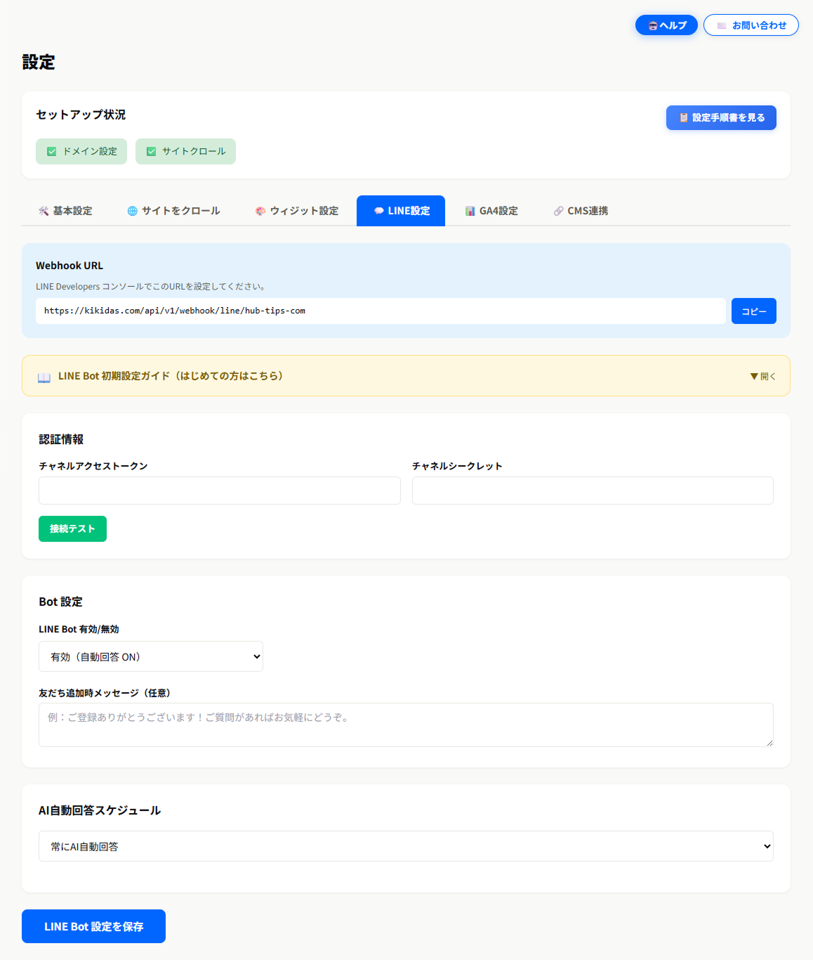Viewport: 813px width, 960px height.
Task: Run the 接続テスト connection test
Action: 72,528
